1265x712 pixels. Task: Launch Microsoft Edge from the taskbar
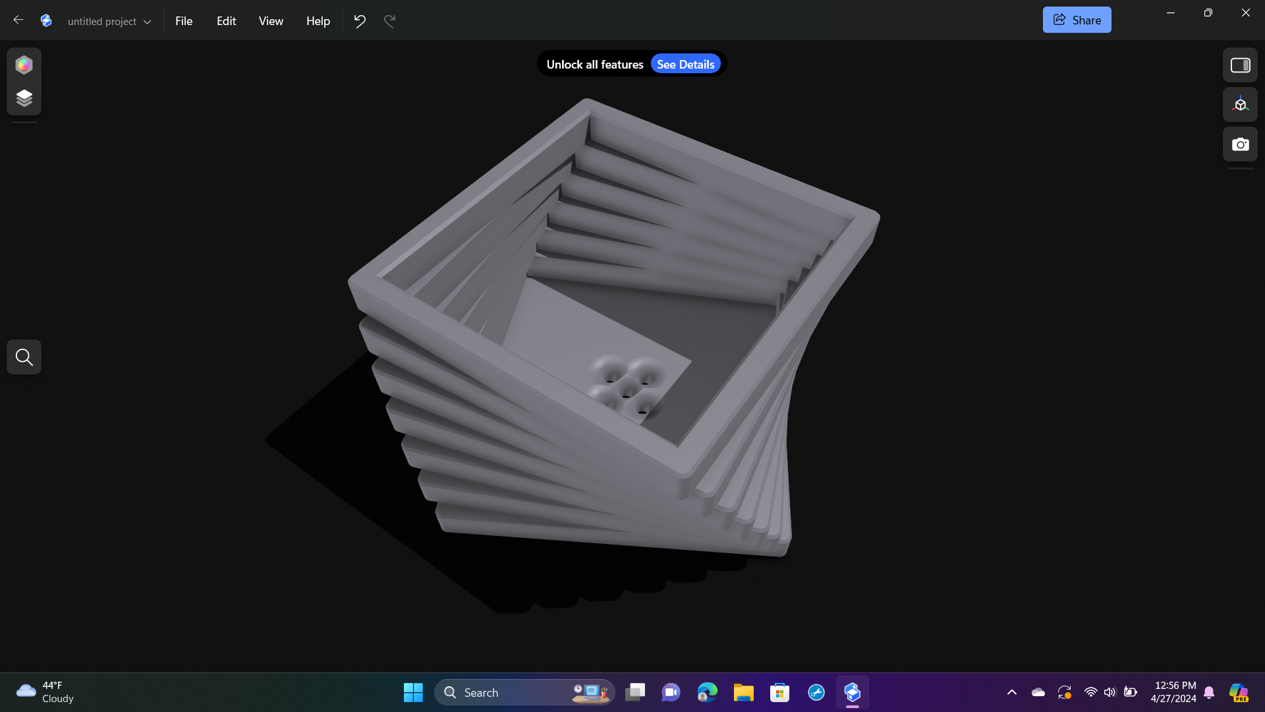click(x=707, y=692)
